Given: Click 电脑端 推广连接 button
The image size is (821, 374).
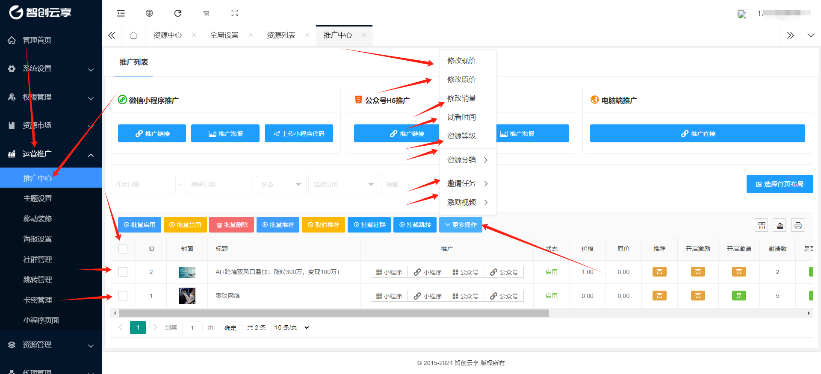Looking at the screenshot, I should pyautogui.click(x=697, y=133).
